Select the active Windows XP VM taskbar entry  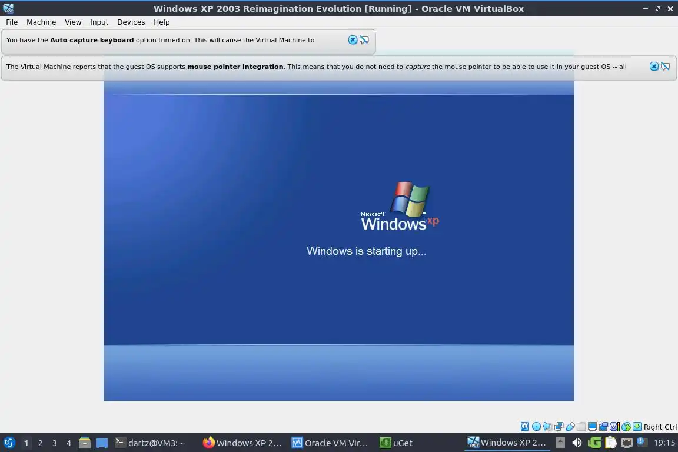[x=507, y=443]
